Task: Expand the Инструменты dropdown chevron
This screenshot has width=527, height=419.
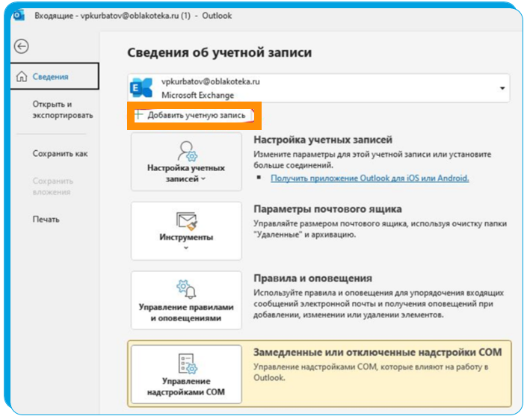Action: tap(186, 248)
